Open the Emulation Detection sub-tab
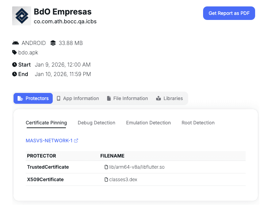The width and height of the screenshot is (271, 218). point(148,123)
